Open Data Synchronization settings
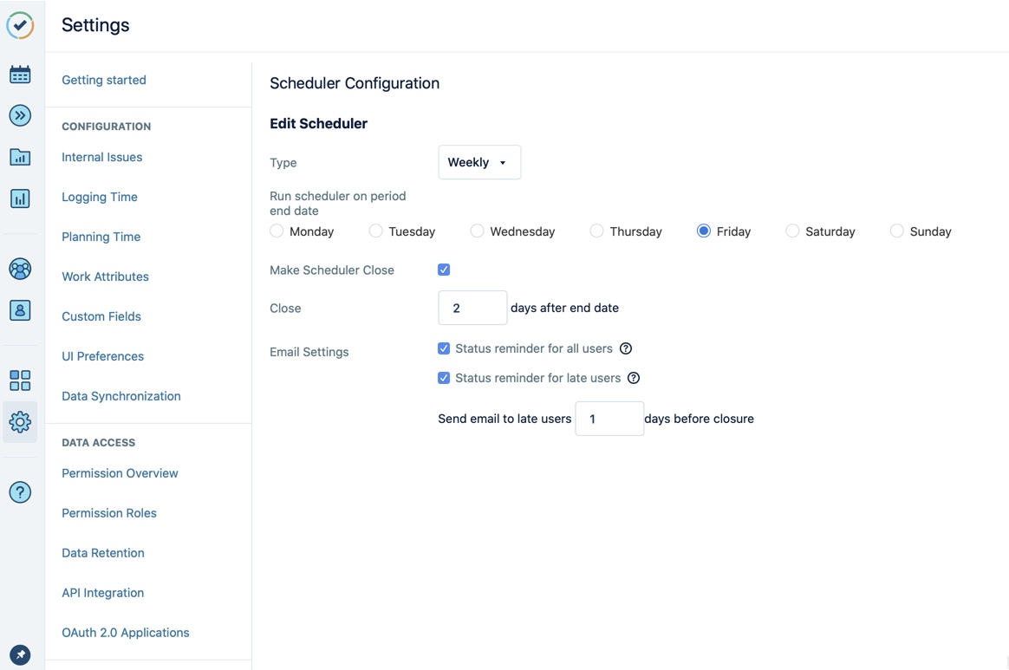Screen dimensions: 1009x670 pos(121,396)
